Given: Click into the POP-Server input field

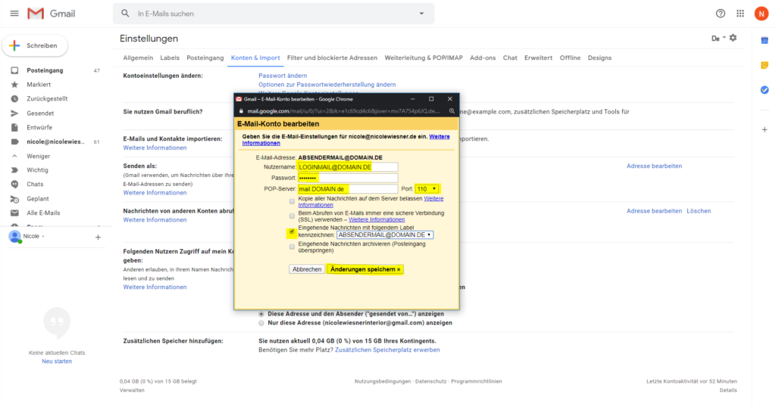Looking at the screenshot, I should coord(348,188).
